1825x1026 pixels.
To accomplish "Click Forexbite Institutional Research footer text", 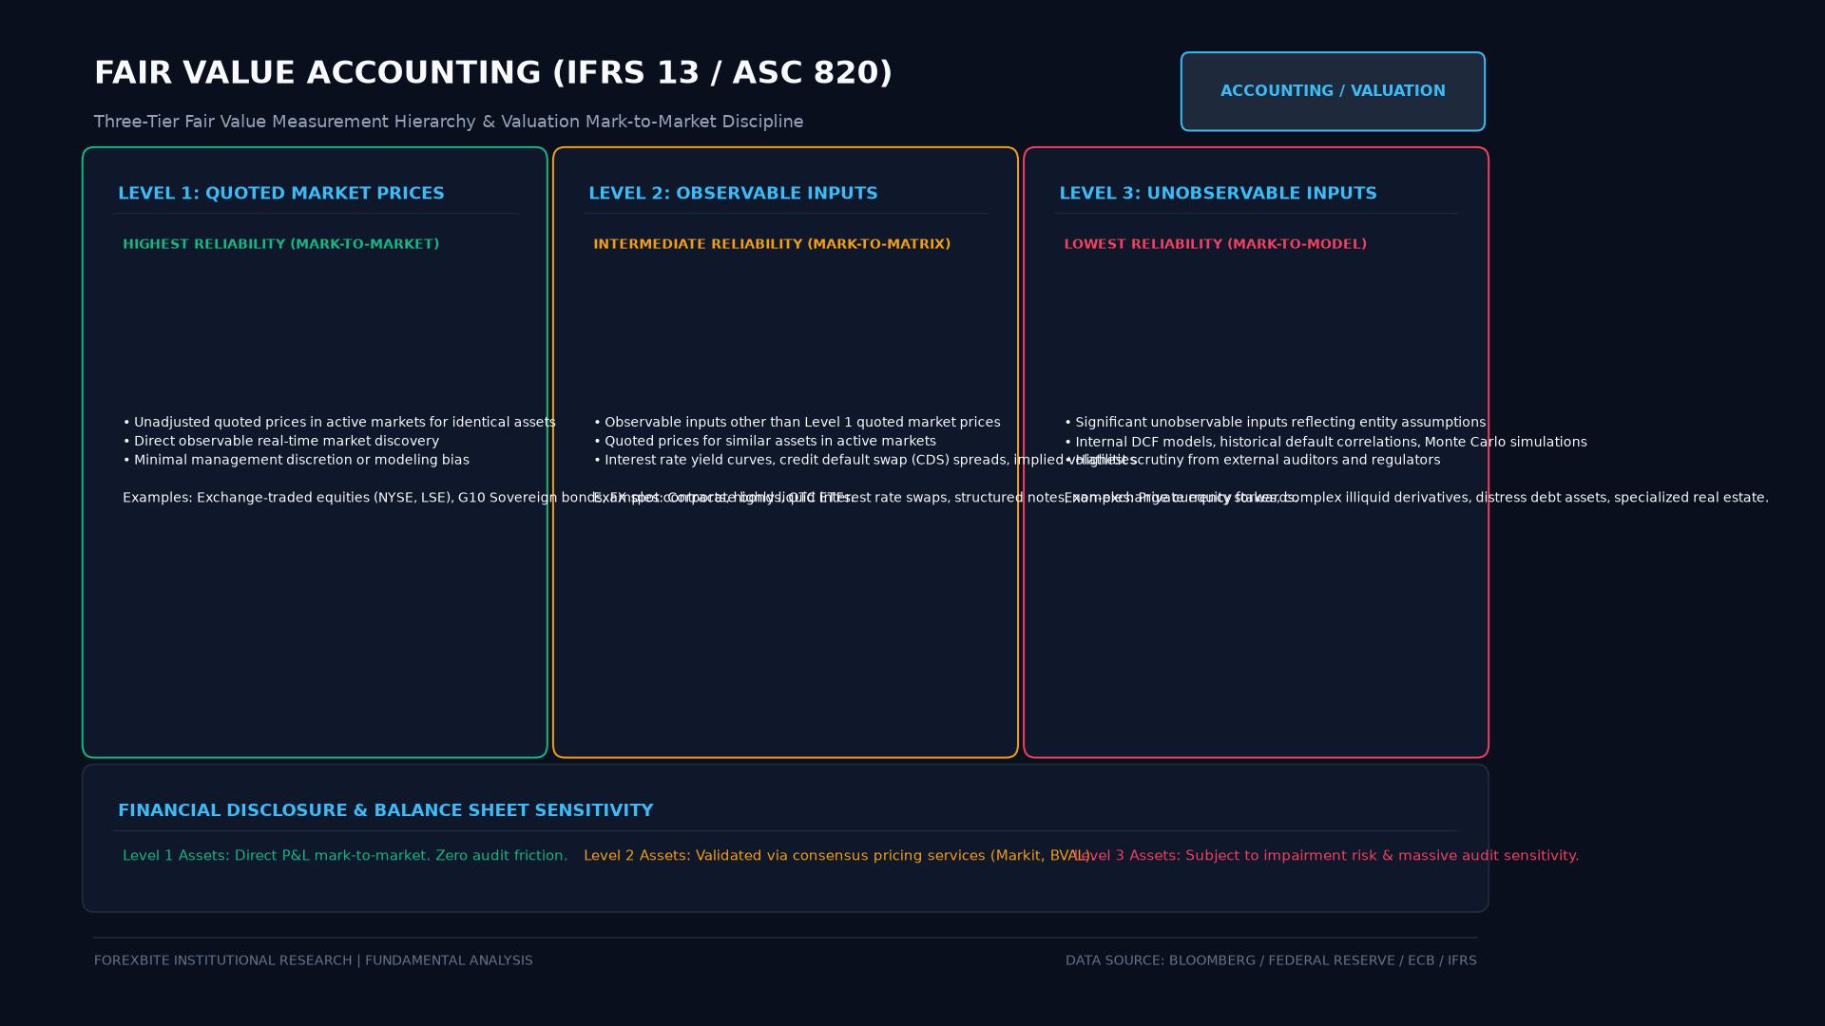I will (314, 960).
